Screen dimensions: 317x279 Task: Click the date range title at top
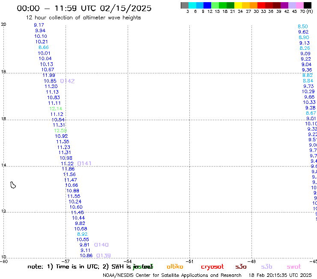(x=84, y=8)
